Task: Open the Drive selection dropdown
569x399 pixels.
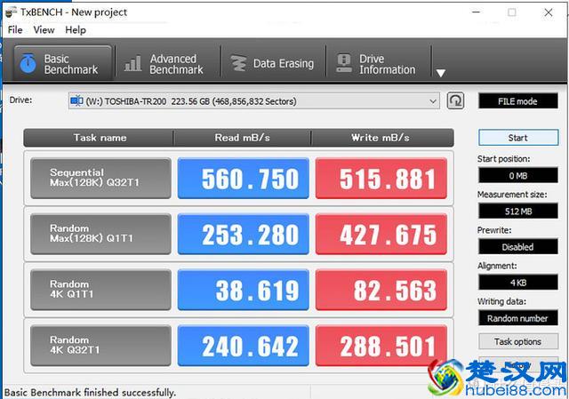Action: pyautogui.click(x=433, y=101)
